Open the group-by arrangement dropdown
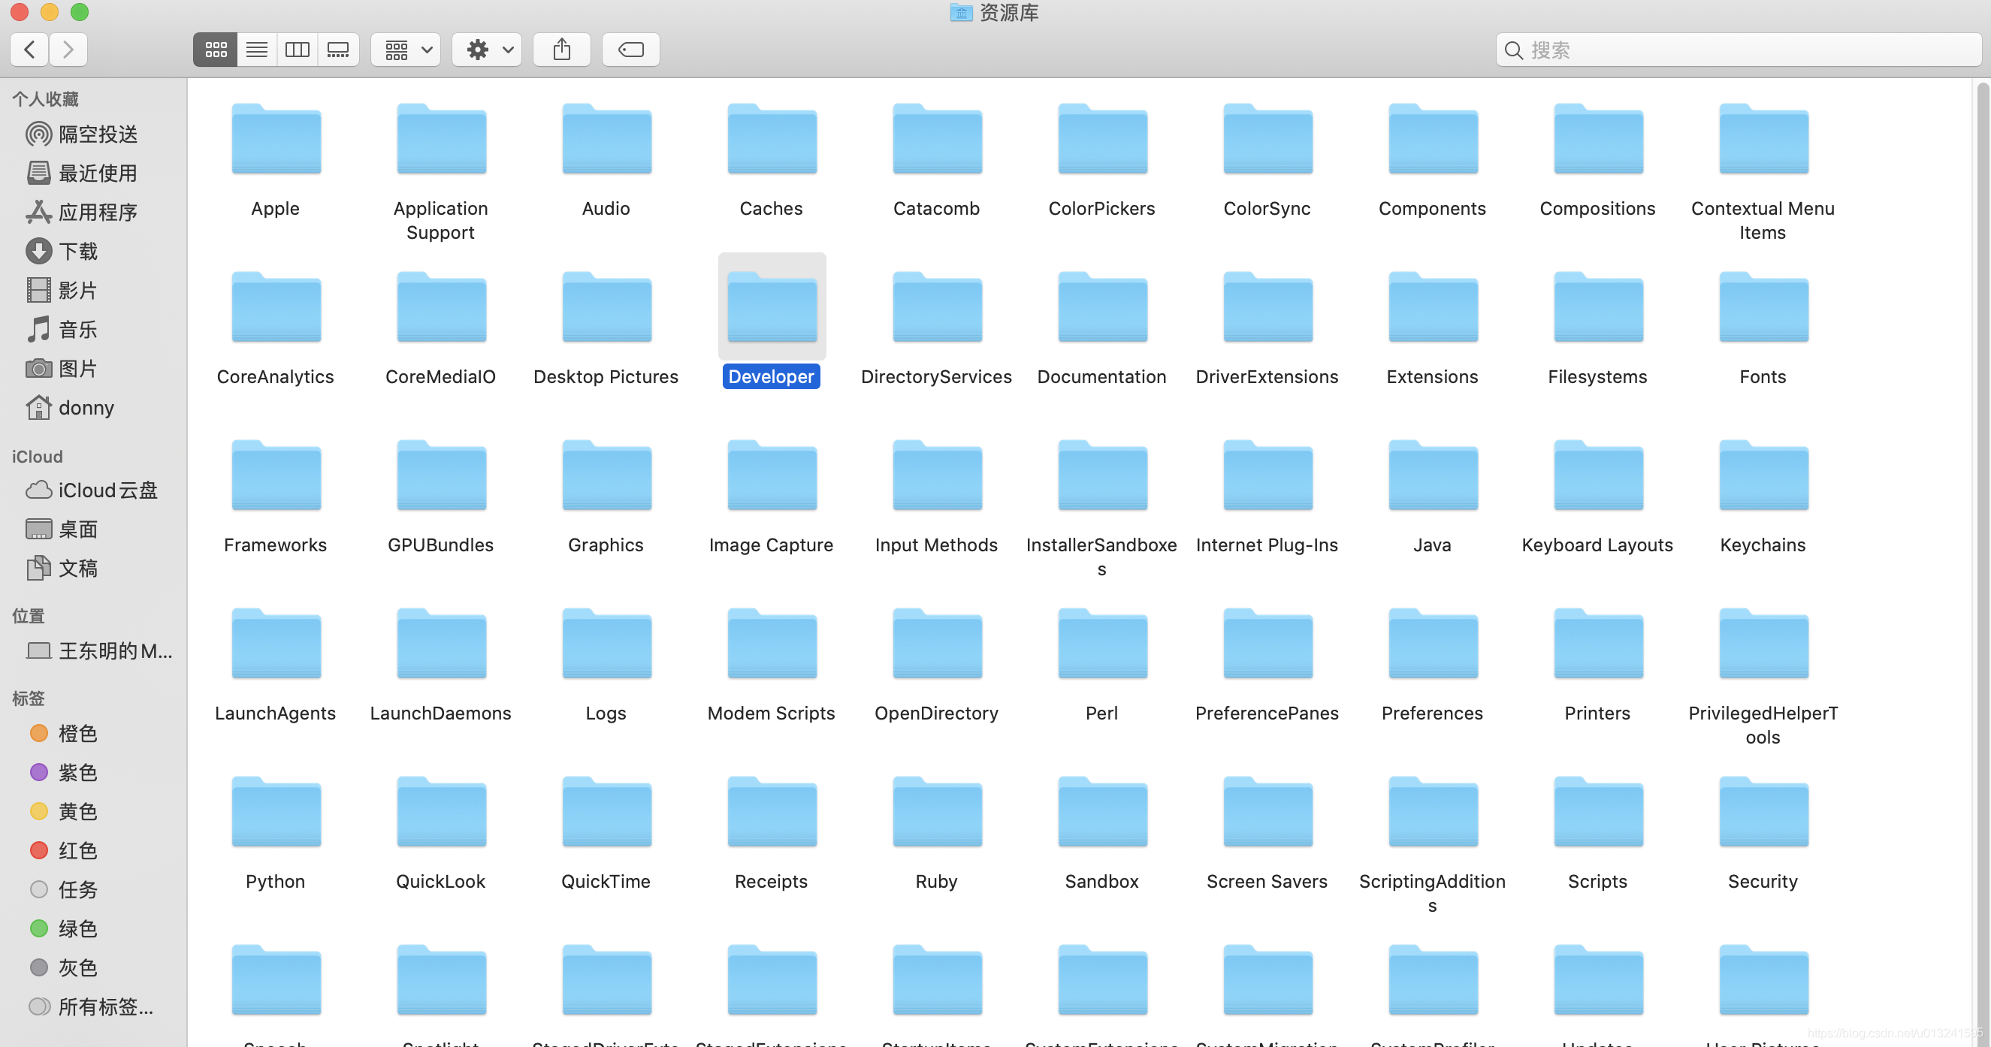 point(406,50)
